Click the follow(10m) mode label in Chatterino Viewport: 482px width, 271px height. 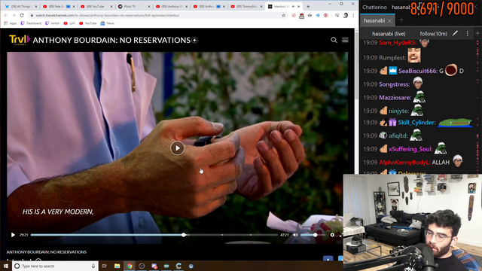tap(434, 33)
